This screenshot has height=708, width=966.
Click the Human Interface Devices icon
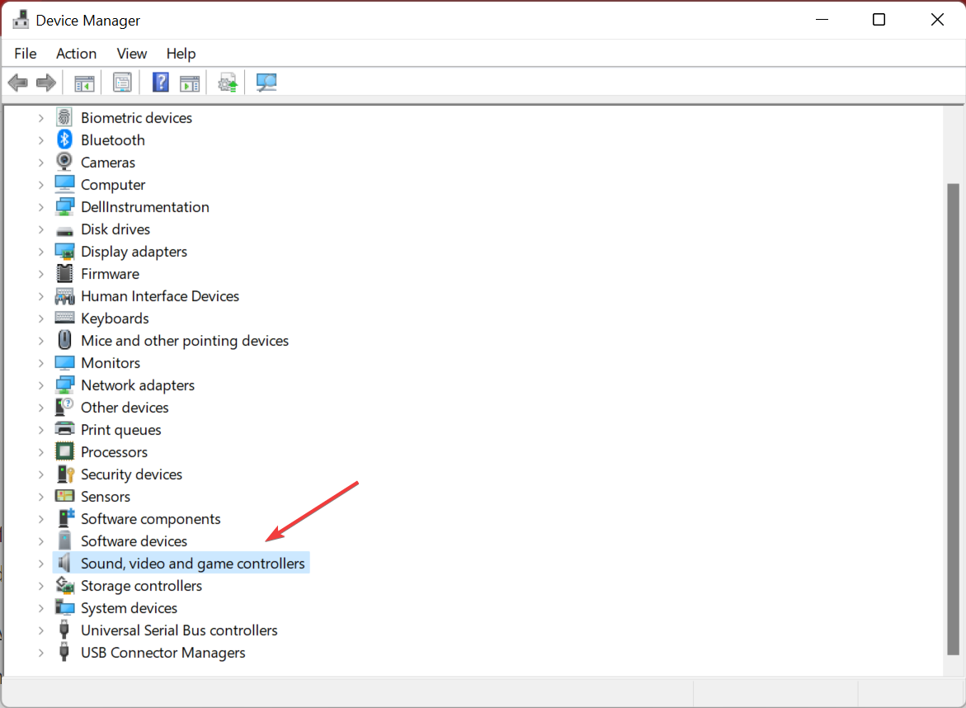(64, 296)
